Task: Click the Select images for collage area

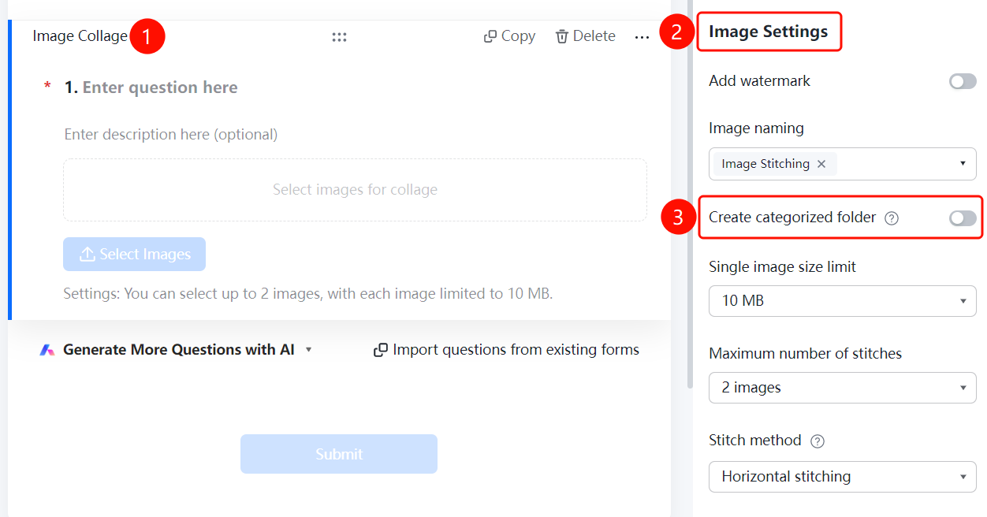Action: (355, 190)
